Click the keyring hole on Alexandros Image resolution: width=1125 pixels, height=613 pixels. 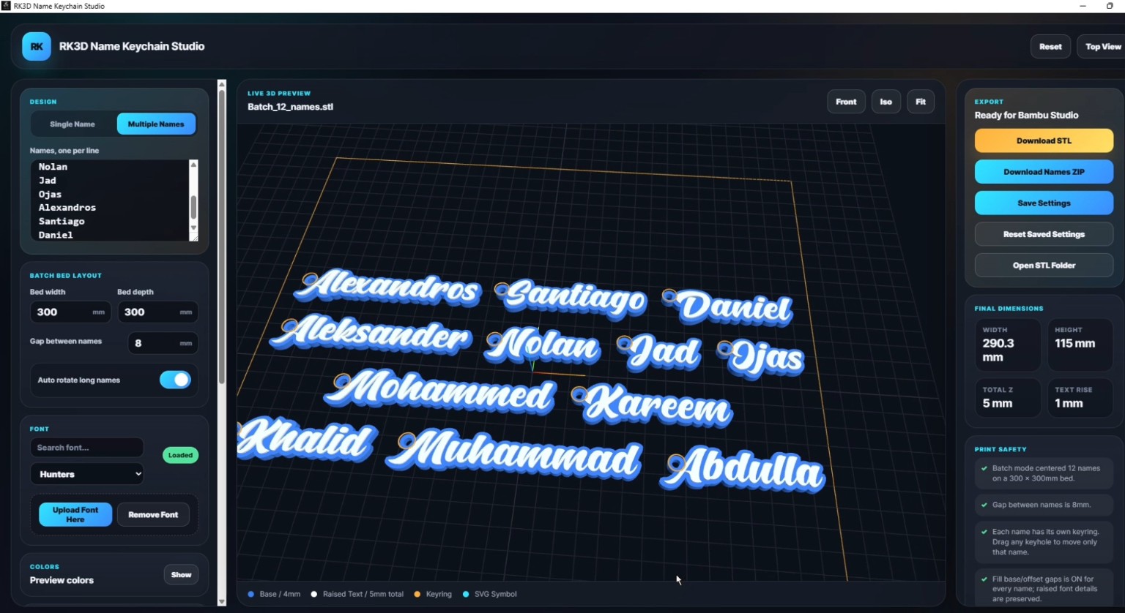click(311, 279)
